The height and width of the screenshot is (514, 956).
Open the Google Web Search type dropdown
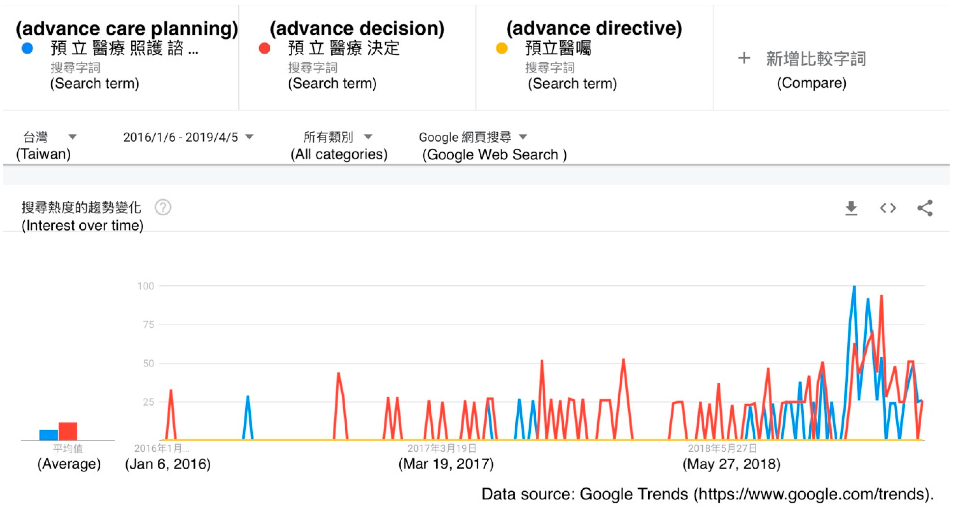523,137
